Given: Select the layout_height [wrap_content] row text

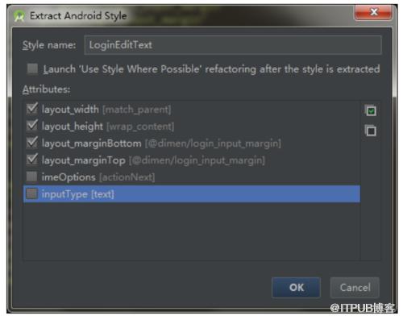Looking at the screenshot, I should pyautogui.click(x=108, y=127).
